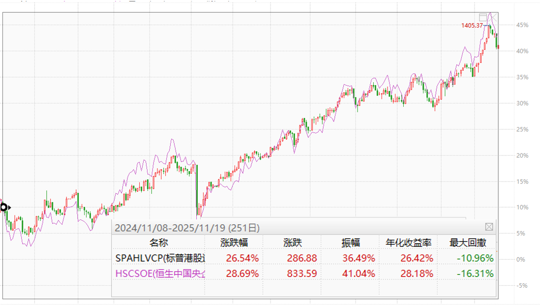
Task: Click the 振幅 column header
Action: pos(351,243)
